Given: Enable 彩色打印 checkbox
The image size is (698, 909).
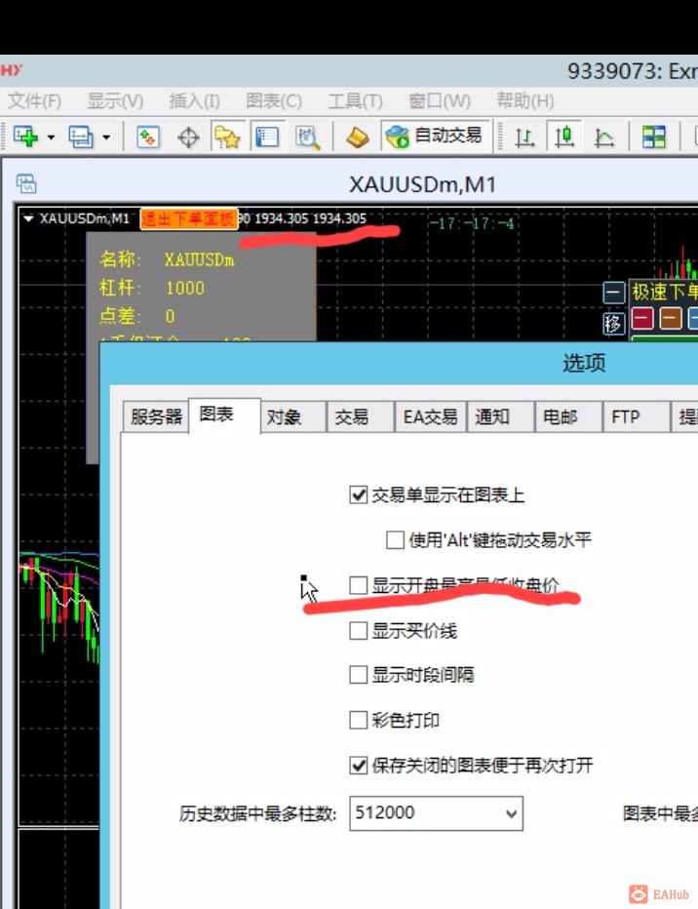Looking at the screenshot, I should tap(359, 720).
